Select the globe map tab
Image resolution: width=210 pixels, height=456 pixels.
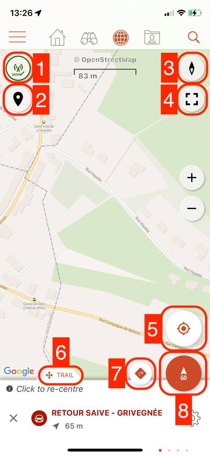pyautogui.click(x=121, y=37)
